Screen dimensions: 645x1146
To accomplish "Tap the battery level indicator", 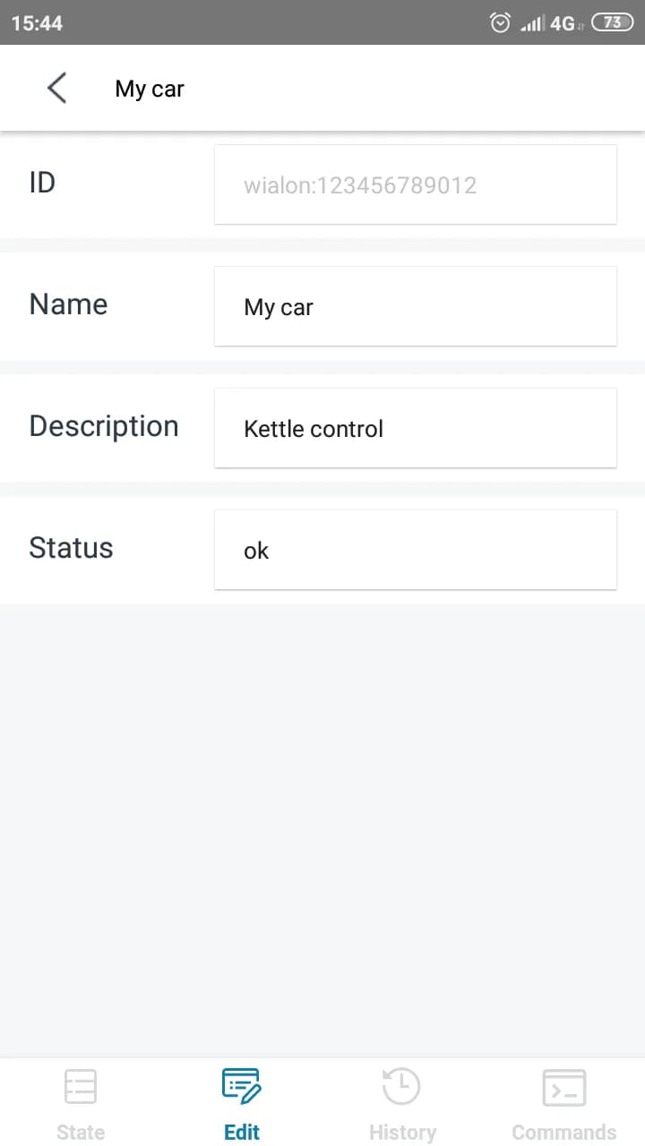I will pos(613,23).
